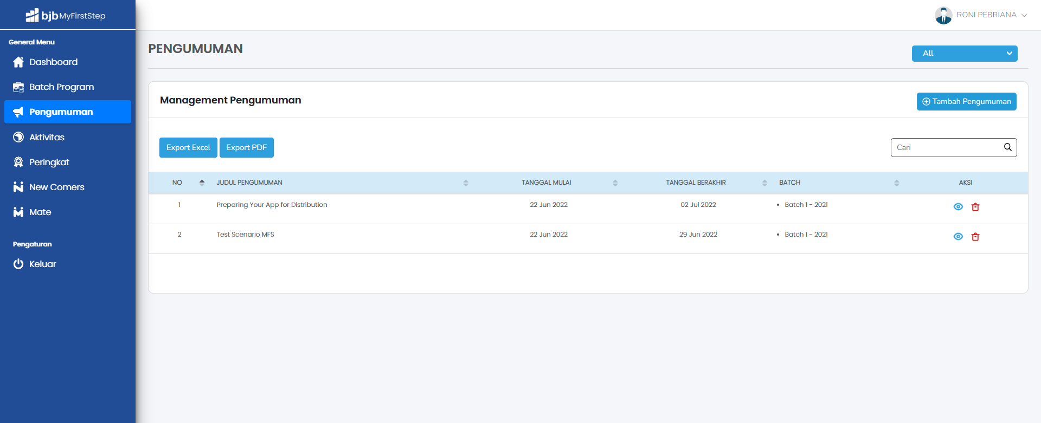Delete the Test Scenario MFS announcement
Viewport: 1041px width, 423px height.
pos(975,237)
